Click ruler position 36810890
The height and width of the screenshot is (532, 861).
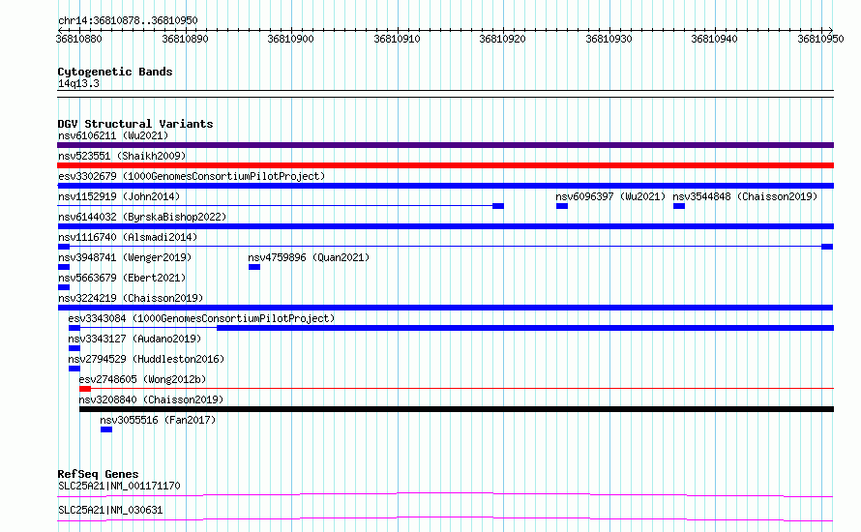[185, 39]
